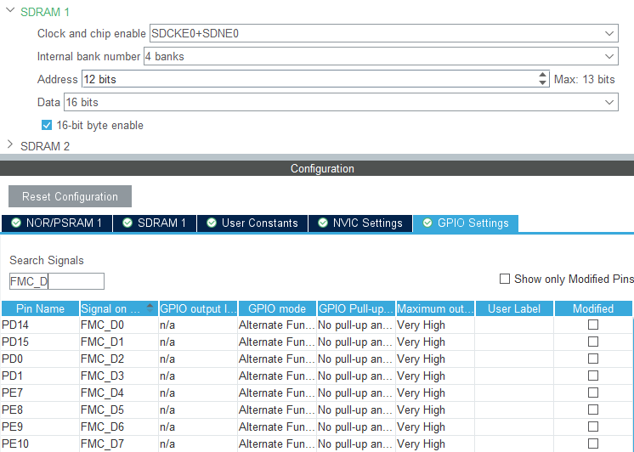Toggle Modified checkbox for PD1 row
This screenshot has height=452, width=634.
pos(593,376)
